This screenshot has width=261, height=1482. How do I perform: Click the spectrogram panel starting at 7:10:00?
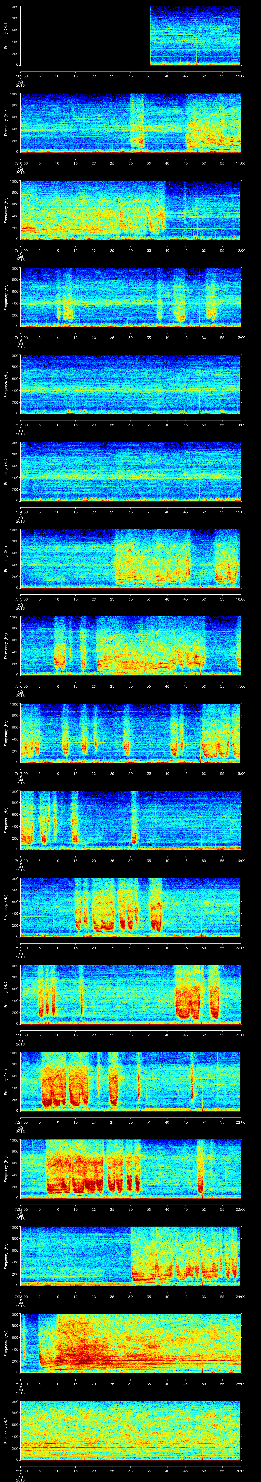[130, 123]
